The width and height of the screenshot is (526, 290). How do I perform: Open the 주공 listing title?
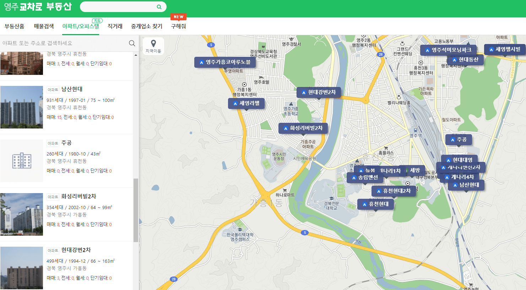(x=66, y=143)
